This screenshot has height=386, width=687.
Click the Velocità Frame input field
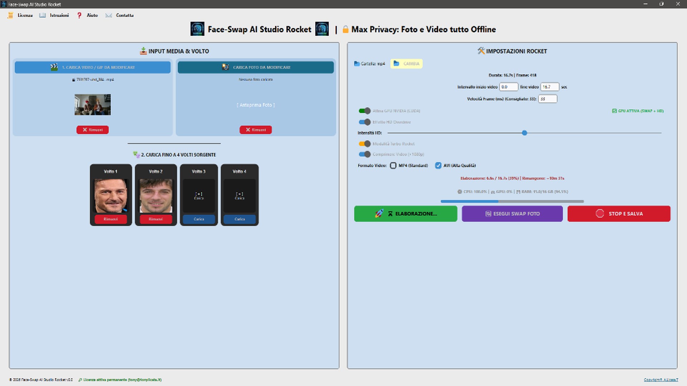(547, 99)
